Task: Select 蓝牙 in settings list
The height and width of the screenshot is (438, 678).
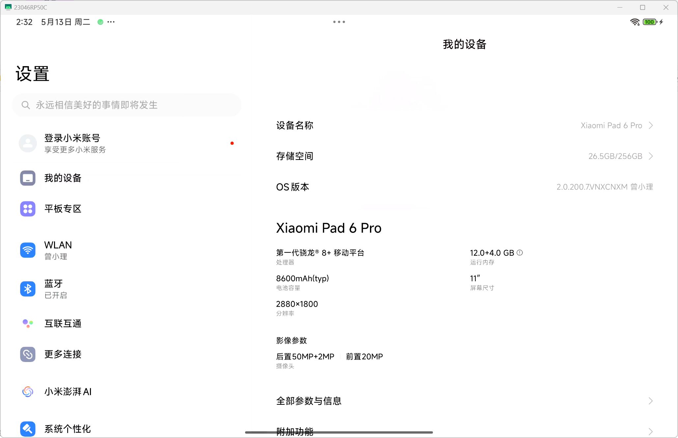Action: (127, 289)
